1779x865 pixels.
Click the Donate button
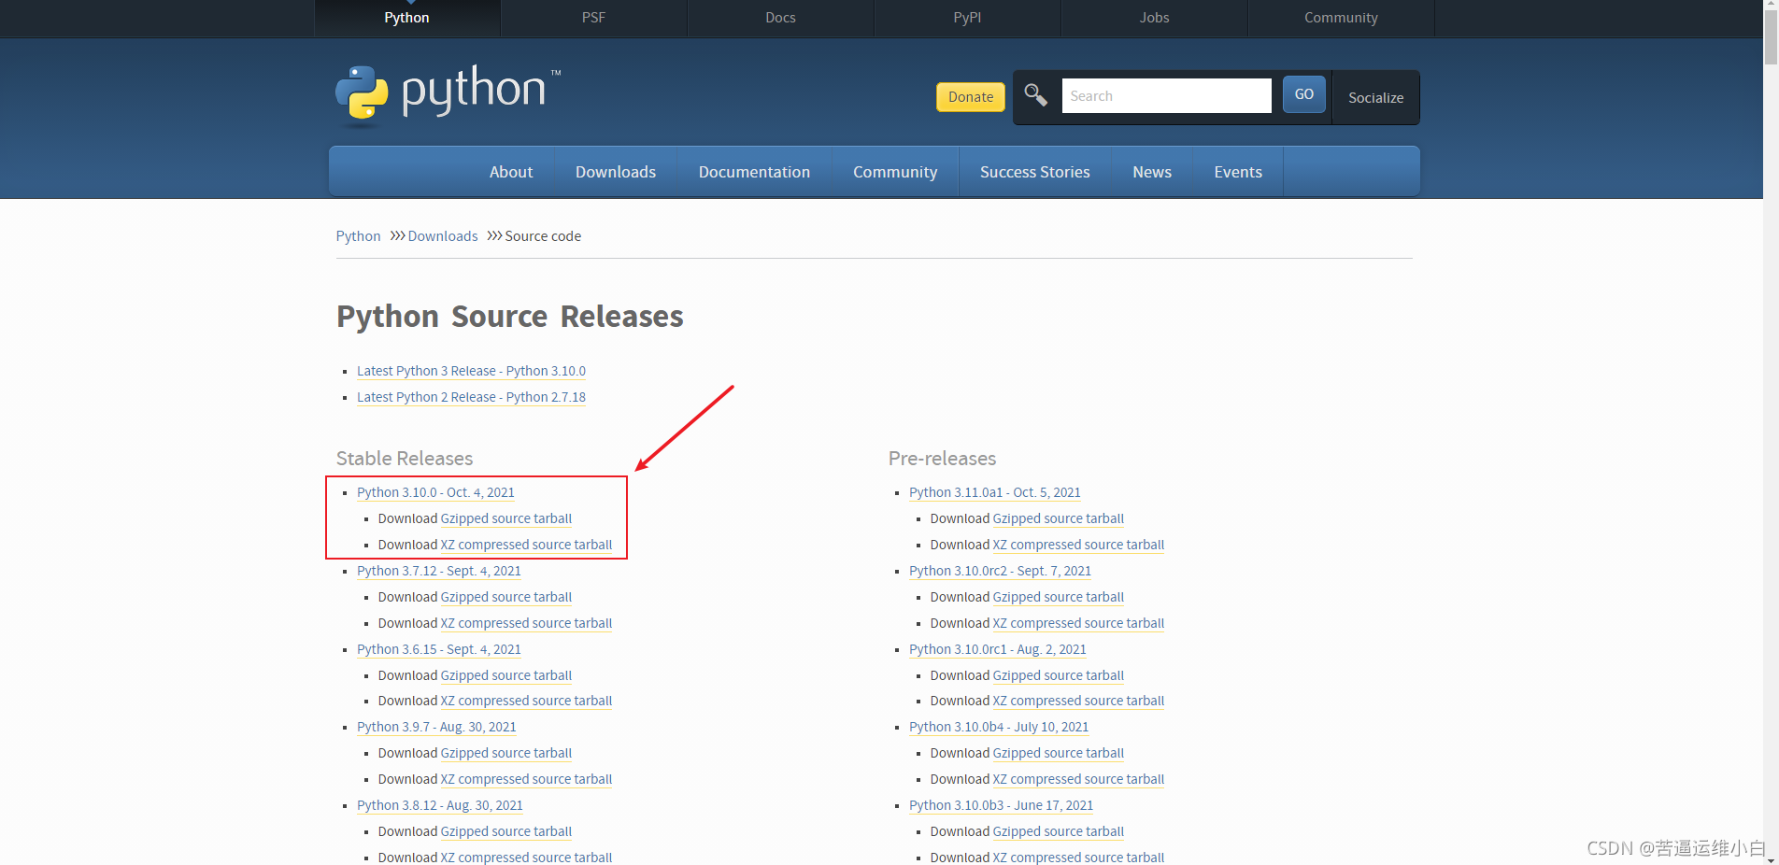(x=971, y=97)
